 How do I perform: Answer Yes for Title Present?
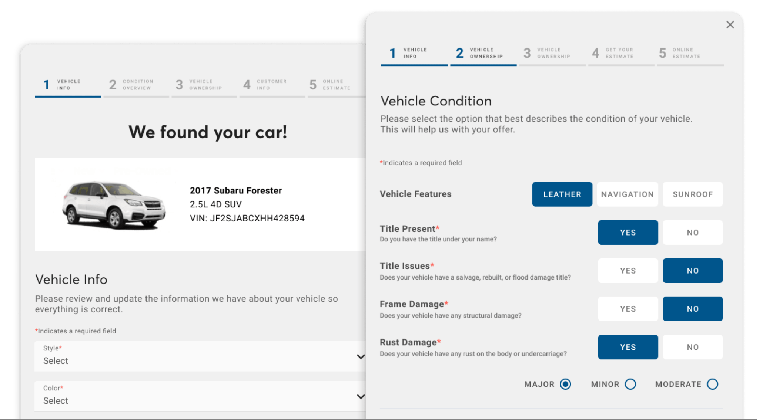tap(628, 233)
